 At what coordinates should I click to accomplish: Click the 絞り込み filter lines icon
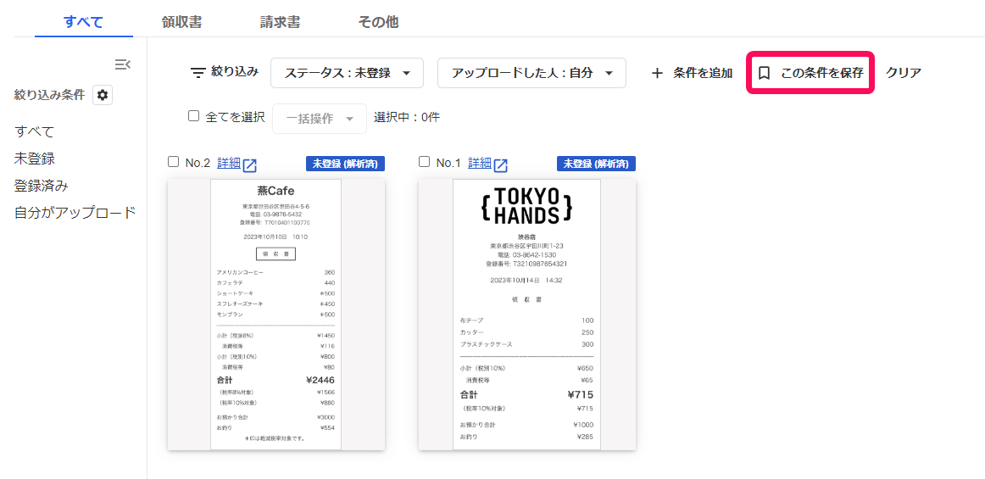[198, 73]
